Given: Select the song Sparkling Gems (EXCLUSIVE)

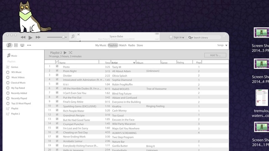Looking at the screenshot, I should coord(79,106).
